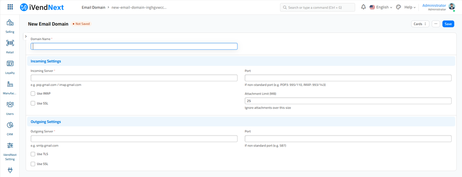
Task: Save the new email domain
Action: (448, 24)
